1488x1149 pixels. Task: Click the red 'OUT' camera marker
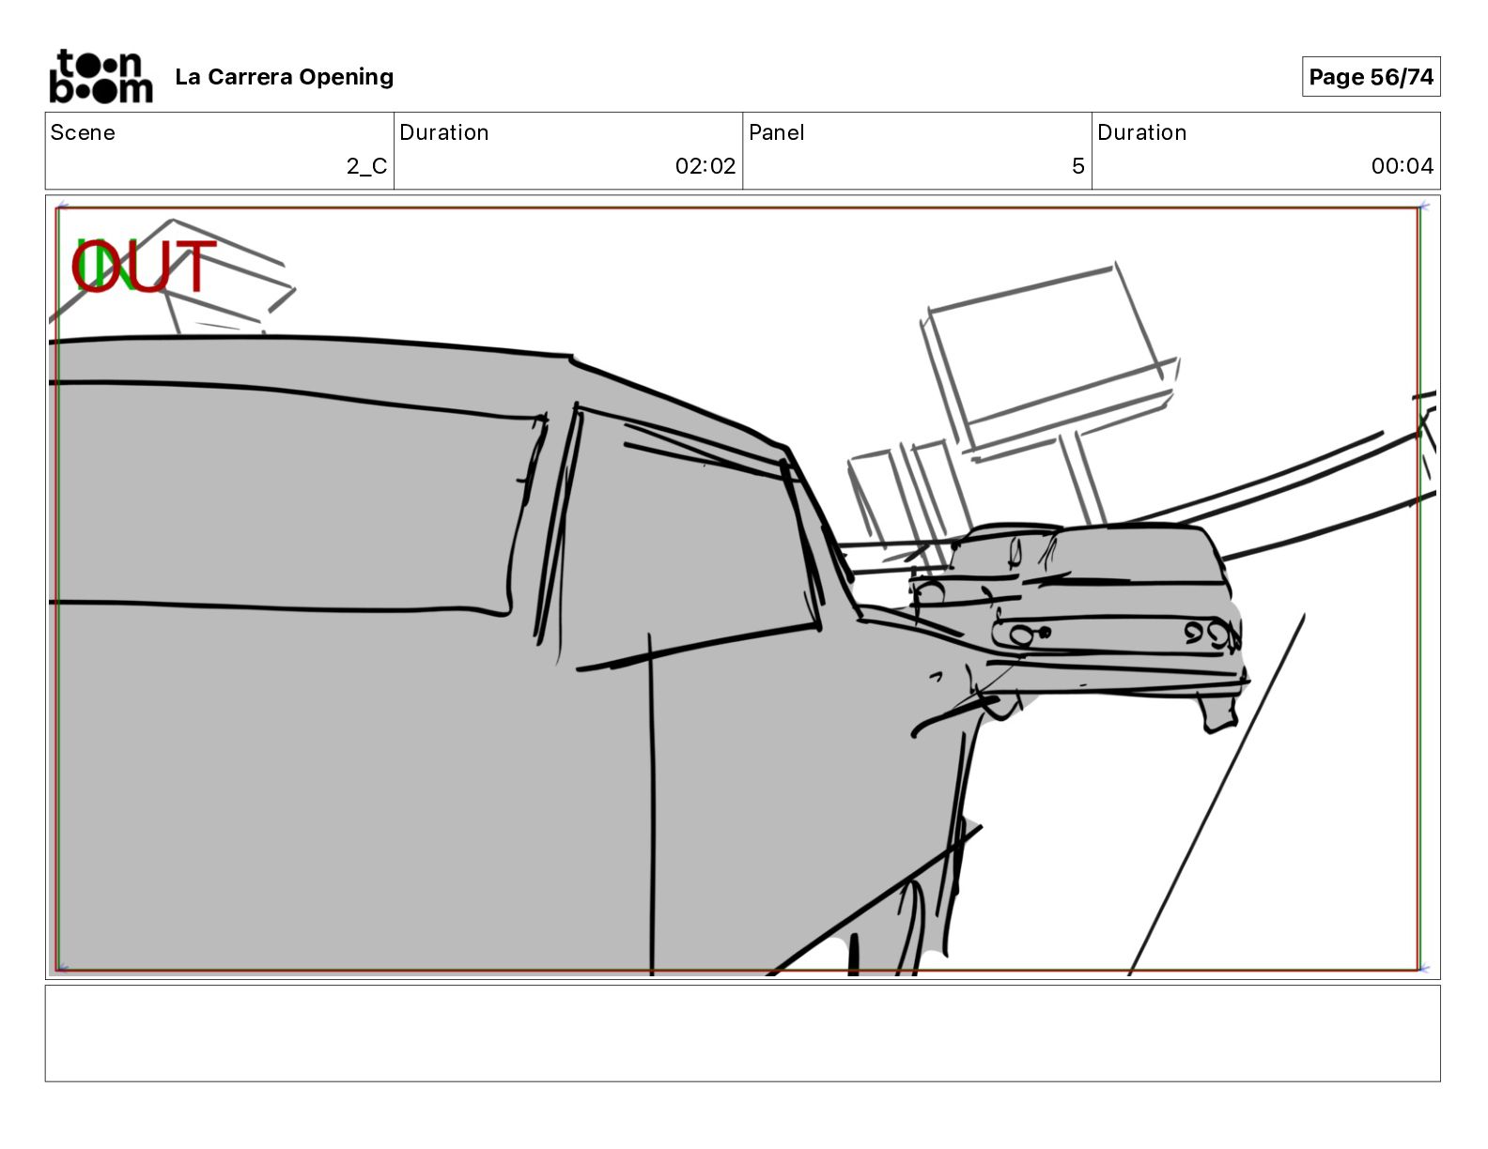[x=144, y=267]
